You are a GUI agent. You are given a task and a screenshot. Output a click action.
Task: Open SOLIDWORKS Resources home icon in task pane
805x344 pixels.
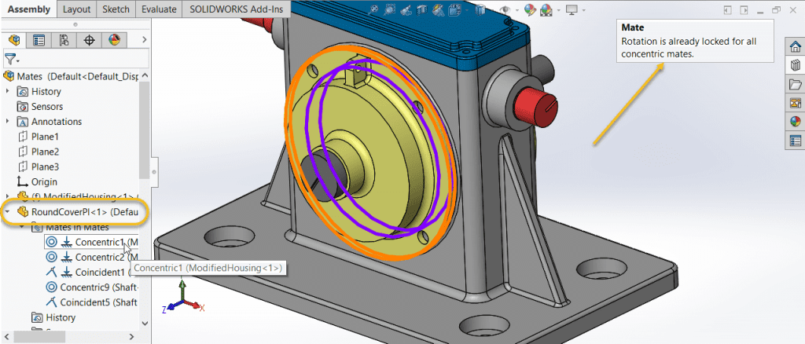point(795,46)
